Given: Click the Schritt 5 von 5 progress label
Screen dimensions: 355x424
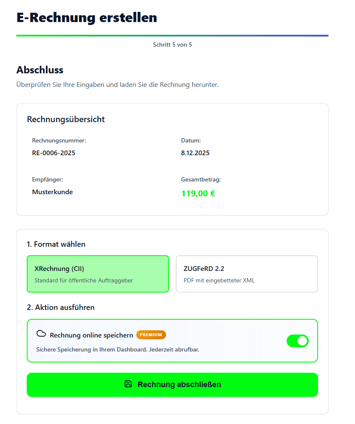Looking at the screenshot, I should [x=172, y=44].
